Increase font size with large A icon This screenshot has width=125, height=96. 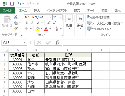(49, 23)
